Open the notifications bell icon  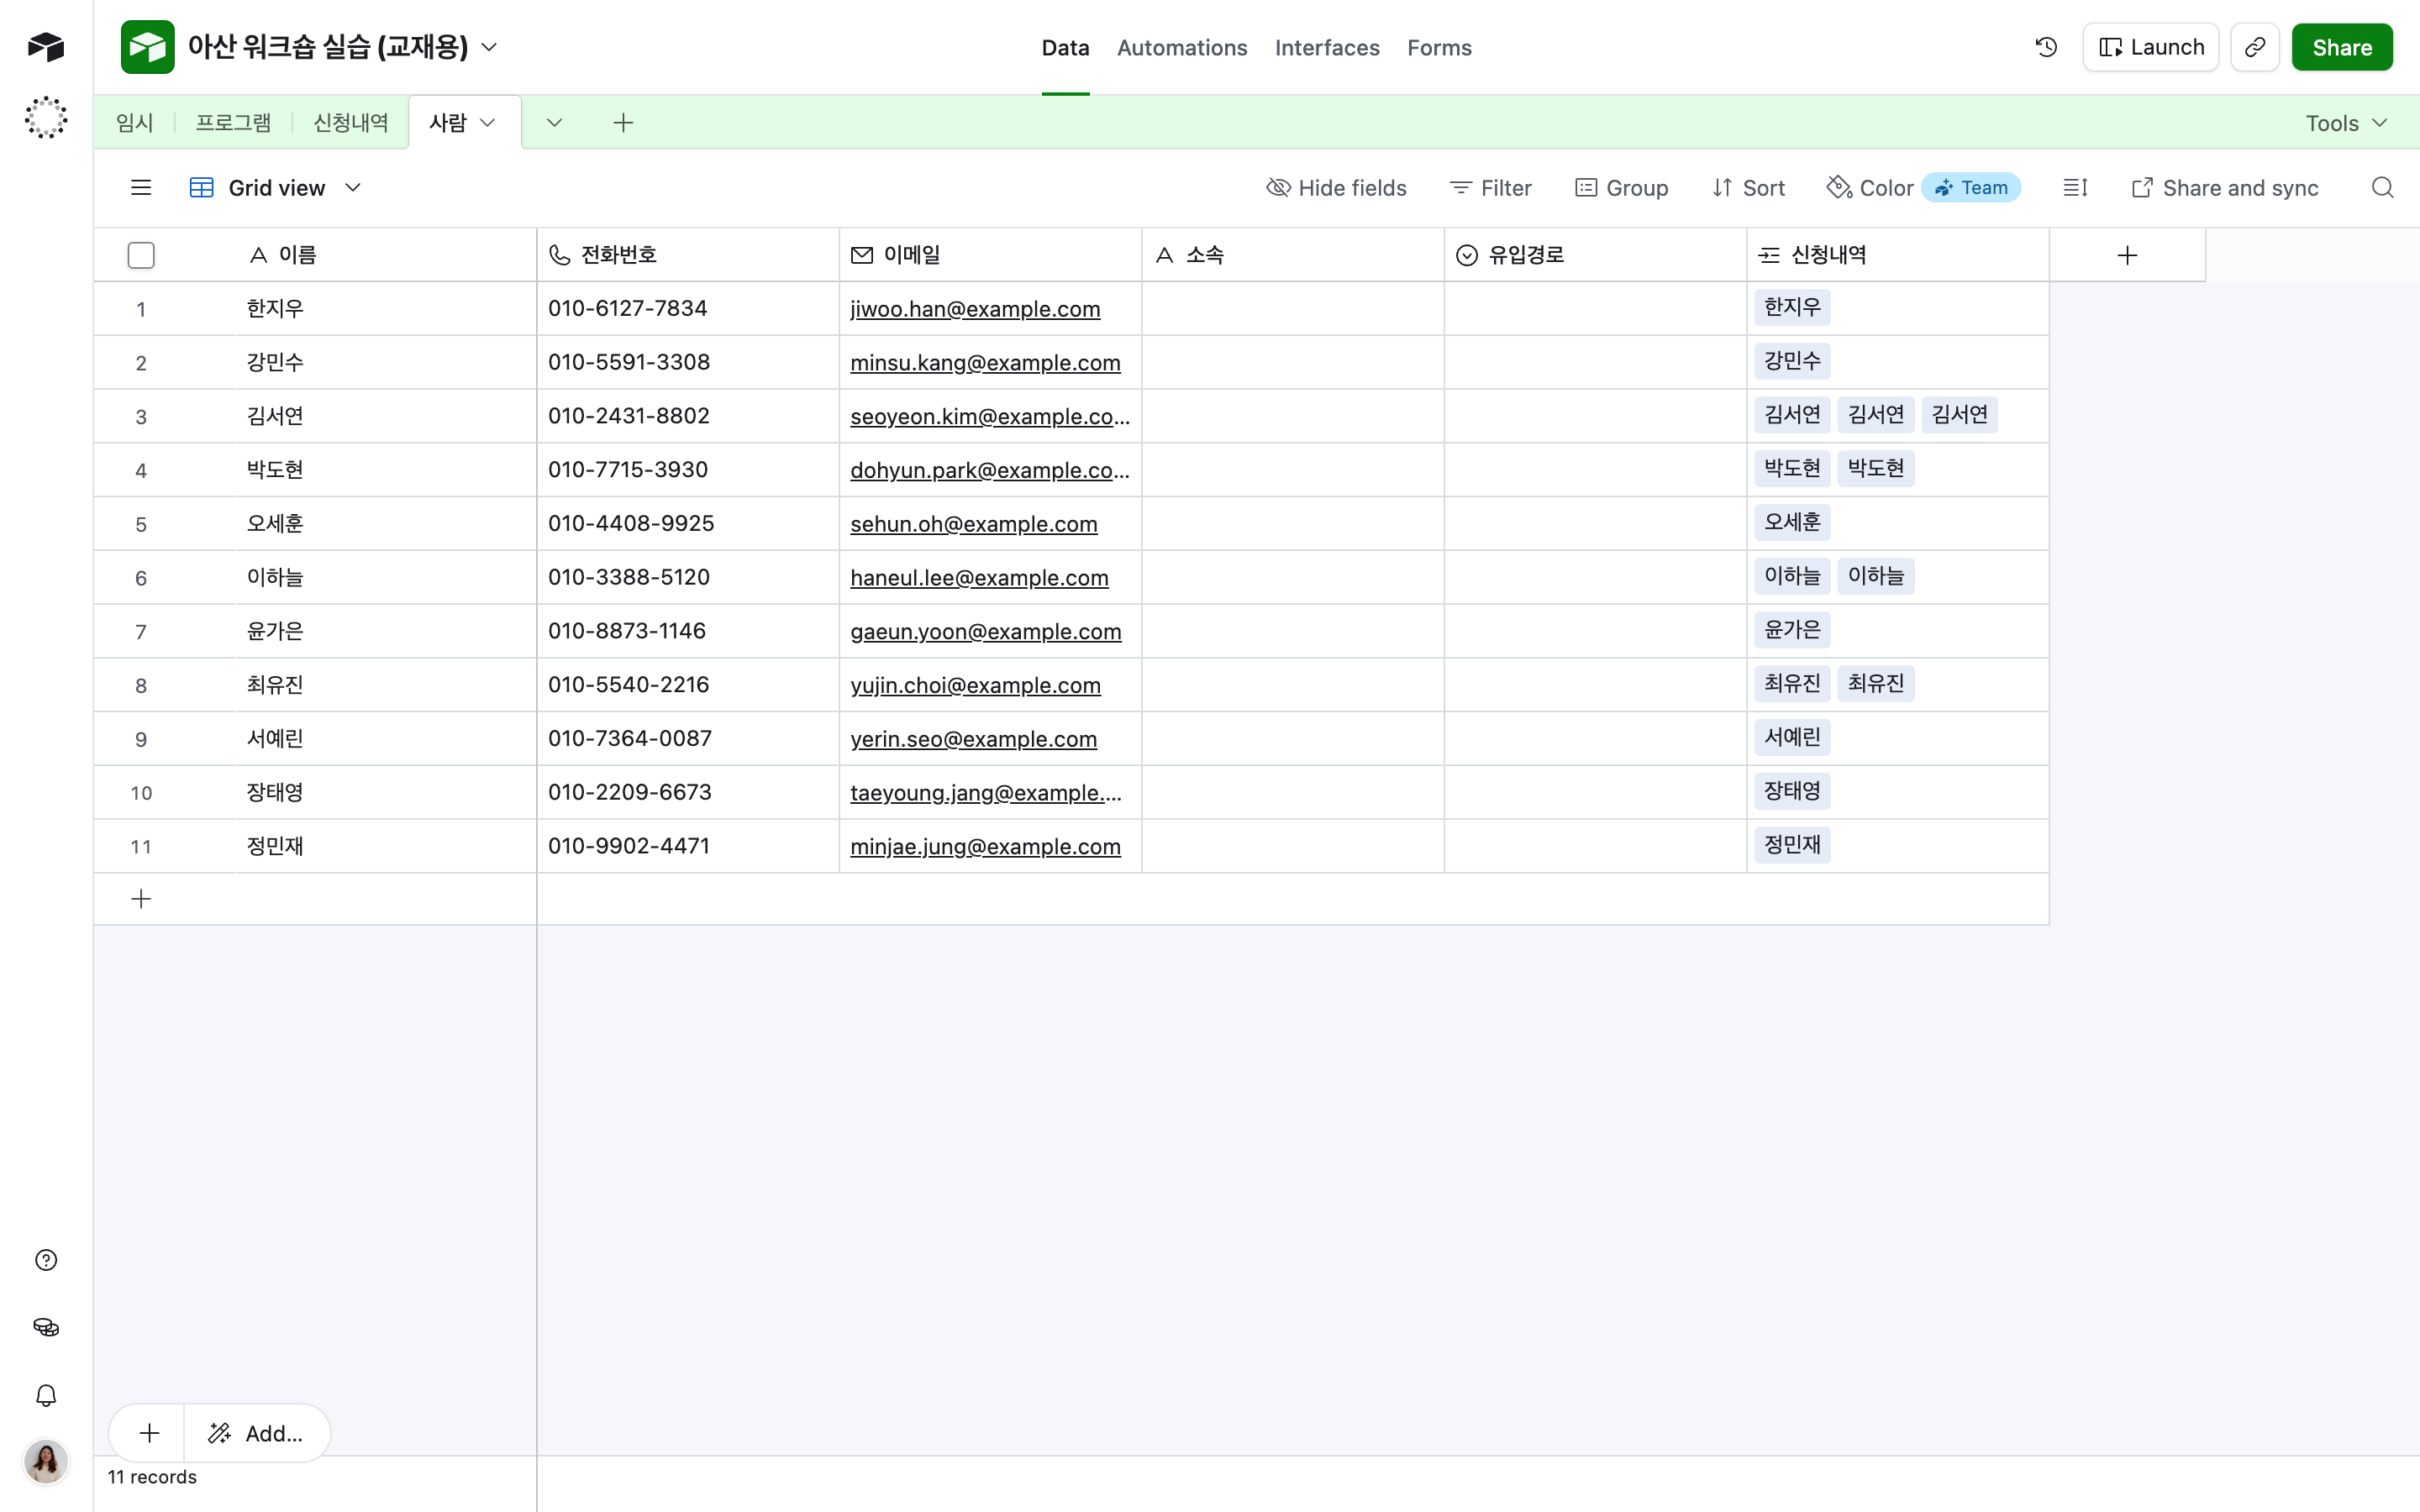pos(46,1395)
